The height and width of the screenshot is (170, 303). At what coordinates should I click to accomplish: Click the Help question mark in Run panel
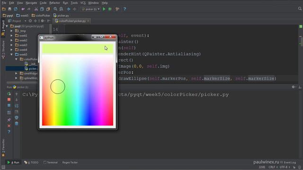pos(9,132)
